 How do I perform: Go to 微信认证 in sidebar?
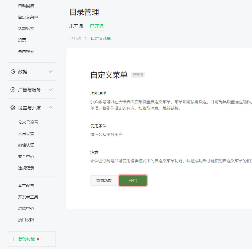click(26, 145)
